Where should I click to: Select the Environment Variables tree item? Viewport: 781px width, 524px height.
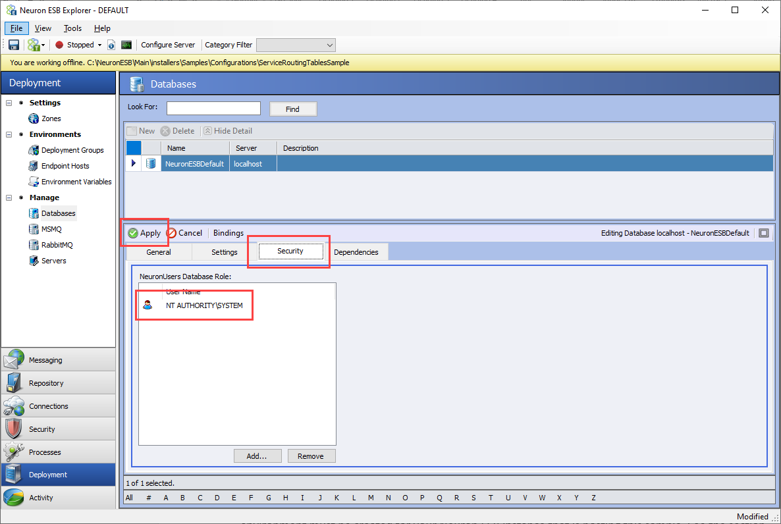(76, 182)
